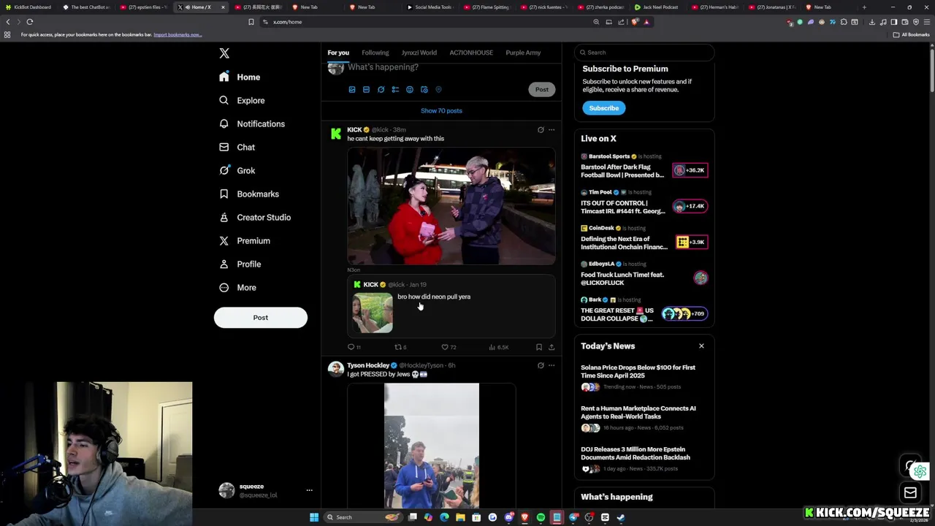Click the location tag icon in composer

coord(438,89)
